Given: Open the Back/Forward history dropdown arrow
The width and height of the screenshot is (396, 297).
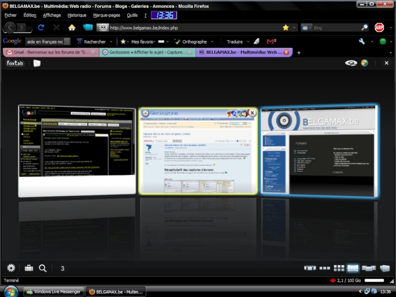Looking at the screenshot, I should (x=29, y=28).
